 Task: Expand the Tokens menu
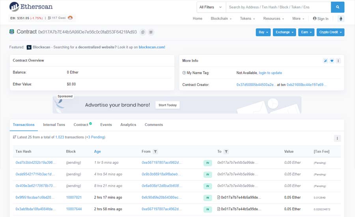247,19
